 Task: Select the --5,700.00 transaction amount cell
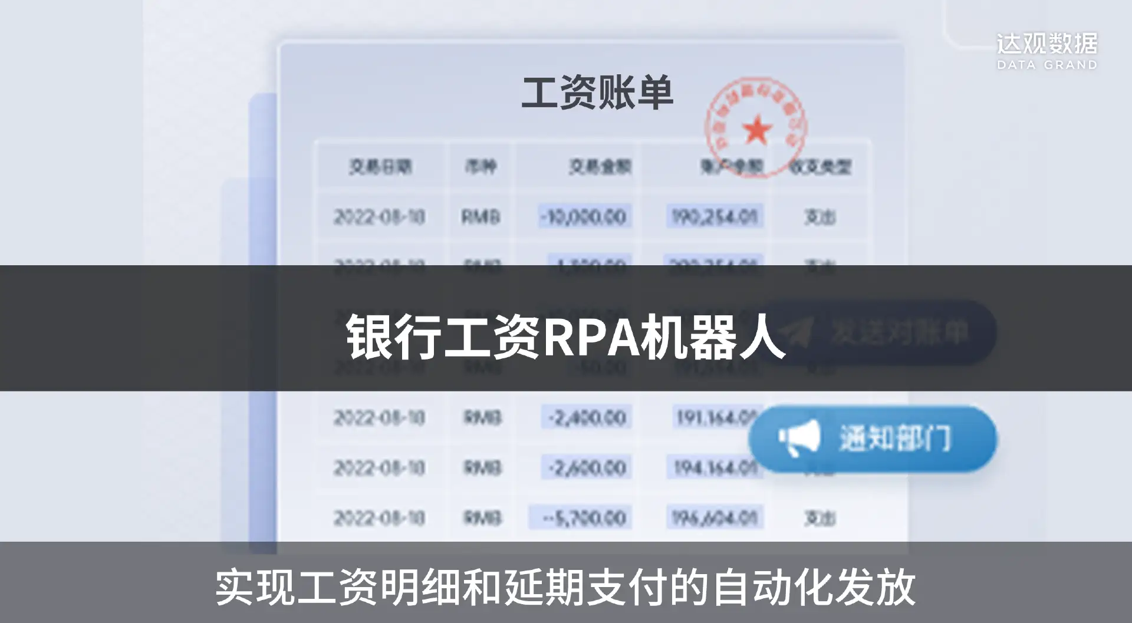(581, 518)
